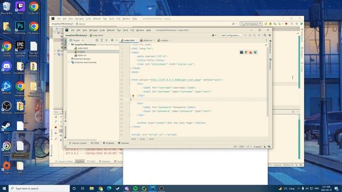Screen dimensions: 342x192
Task: Open editor tabs more-options kebab icon
Action: (x=266, y=41)
